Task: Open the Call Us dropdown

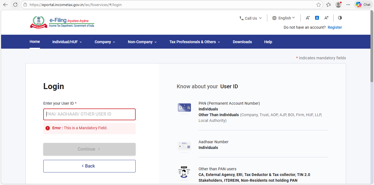Action: pyautogui.click(x=250, y=18)
